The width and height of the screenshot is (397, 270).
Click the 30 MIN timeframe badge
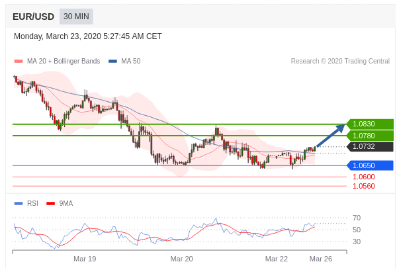tap(76, 17)
